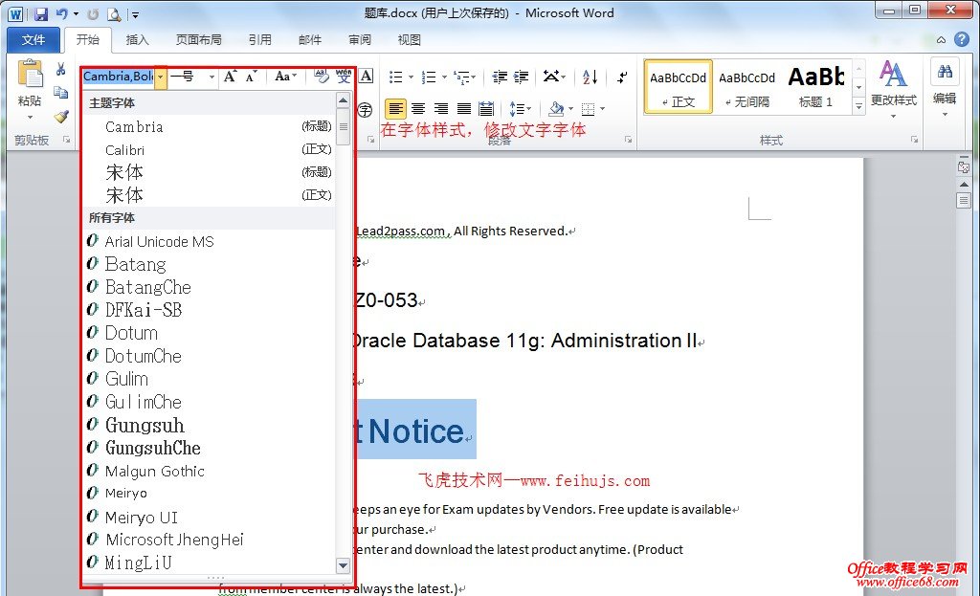Select the Format Painter brush icon

60,116
